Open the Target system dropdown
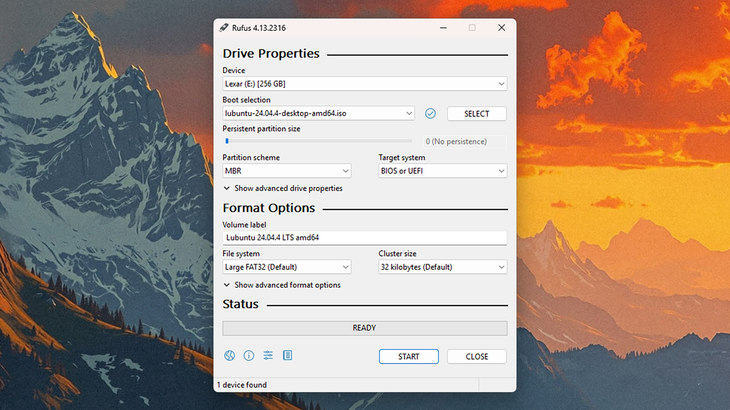Screen dimensions: 730x410 (442, 171)
